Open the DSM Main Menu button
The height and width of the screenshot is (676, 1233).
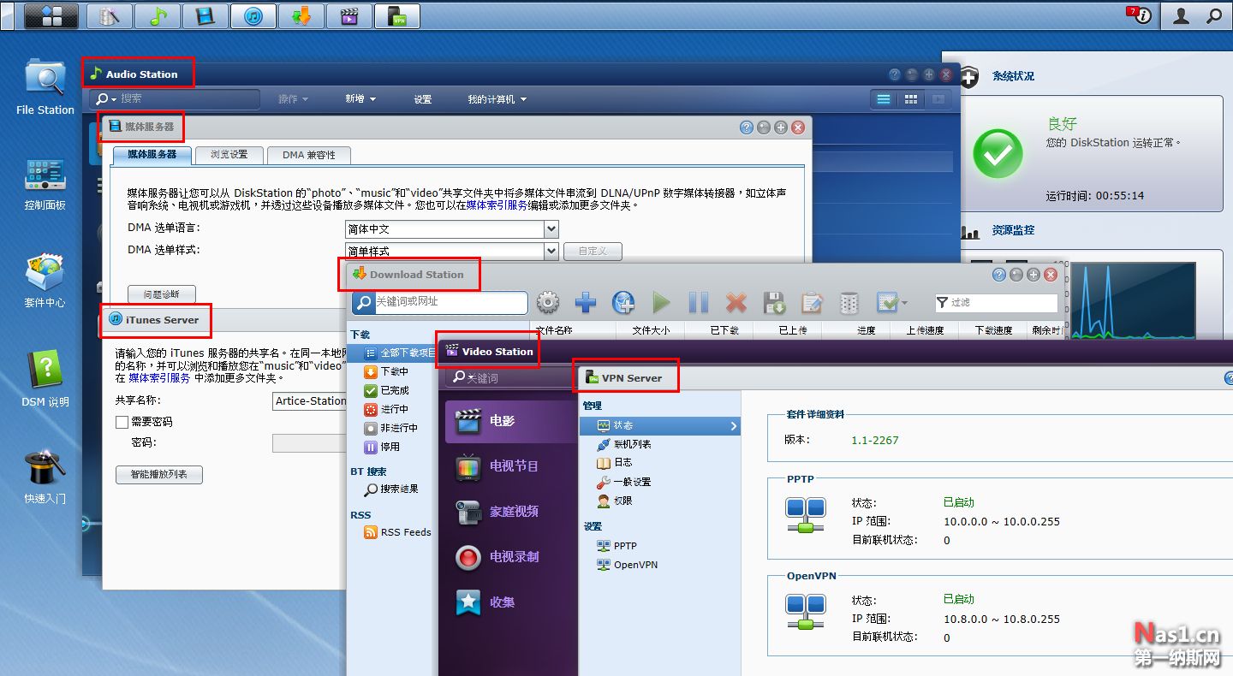(51, 15)
